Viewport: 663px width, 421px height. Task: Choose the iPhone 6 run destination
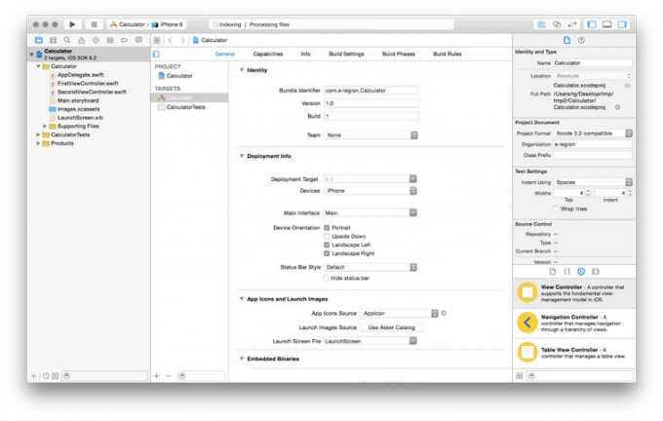pyautogui.click(x=168, y=24)
